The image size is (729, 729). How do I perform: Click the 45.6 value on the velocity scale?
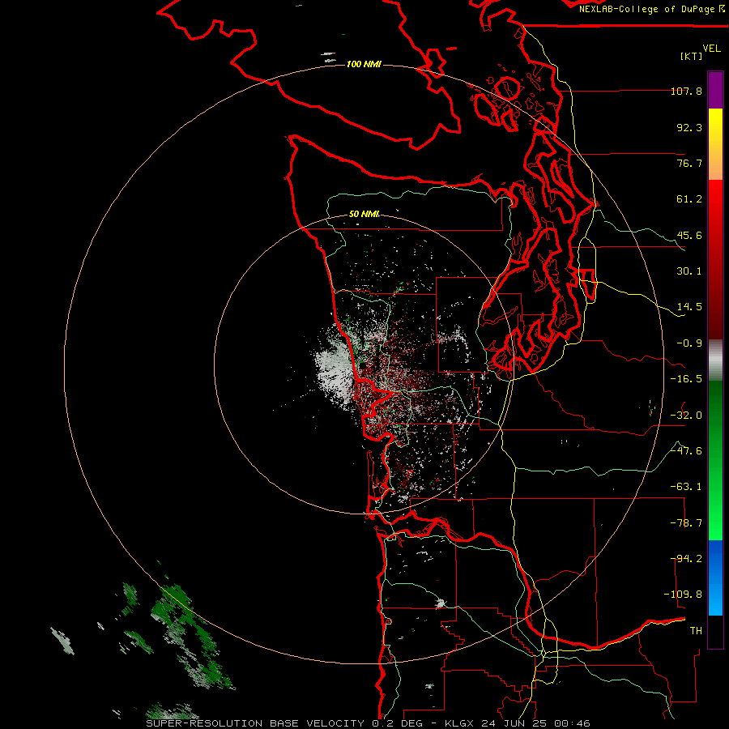pos(689,235)
